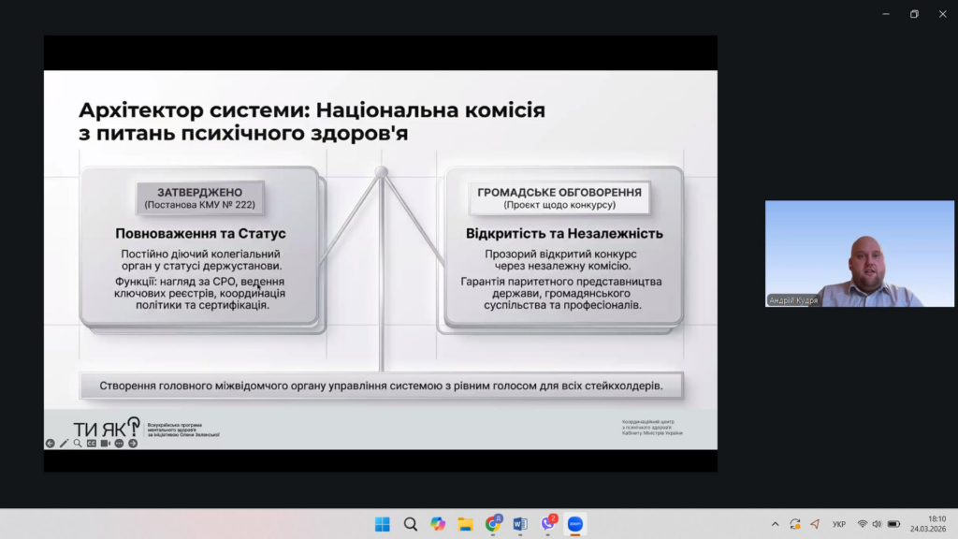Open the Windows Start menu
The height and width of the screenshot is (539, 958).
[383, 524]
